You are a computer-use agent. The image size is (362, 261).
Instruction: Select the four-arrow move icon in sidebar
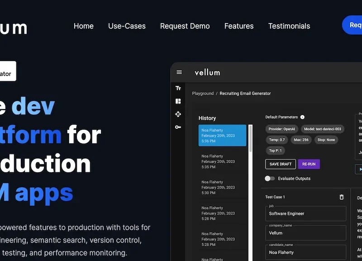pos(178,114)
